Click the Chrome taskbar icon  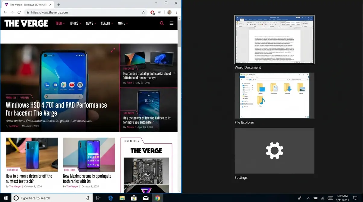157,198
